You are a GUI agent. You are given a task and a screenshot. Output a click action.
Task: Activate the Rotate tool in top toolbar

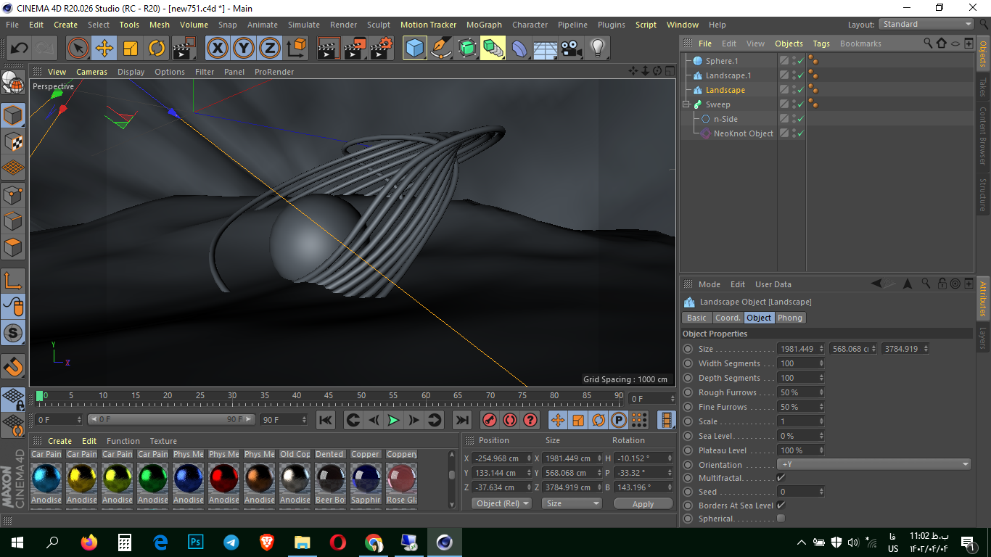pyautogui.click(x=157, y=49)
